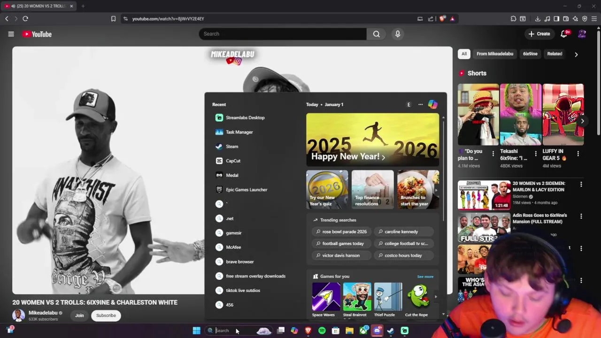
Task: Show next Shorts with arrow
Action: click(x=582, y=121)
